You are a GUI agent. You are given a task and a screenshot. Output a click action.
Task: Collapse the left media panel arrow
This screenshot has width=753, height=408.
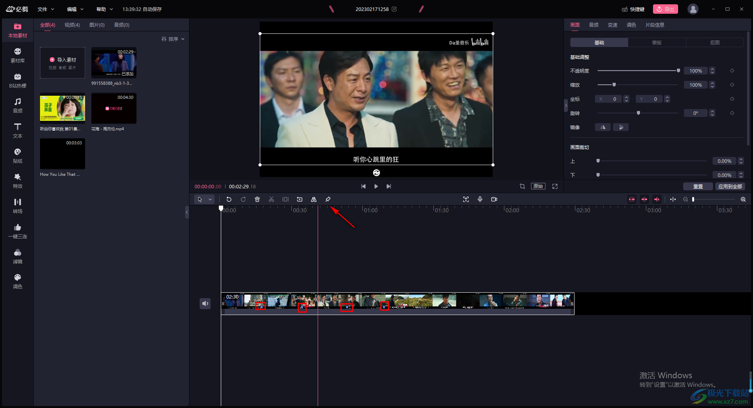pos(187,212)
